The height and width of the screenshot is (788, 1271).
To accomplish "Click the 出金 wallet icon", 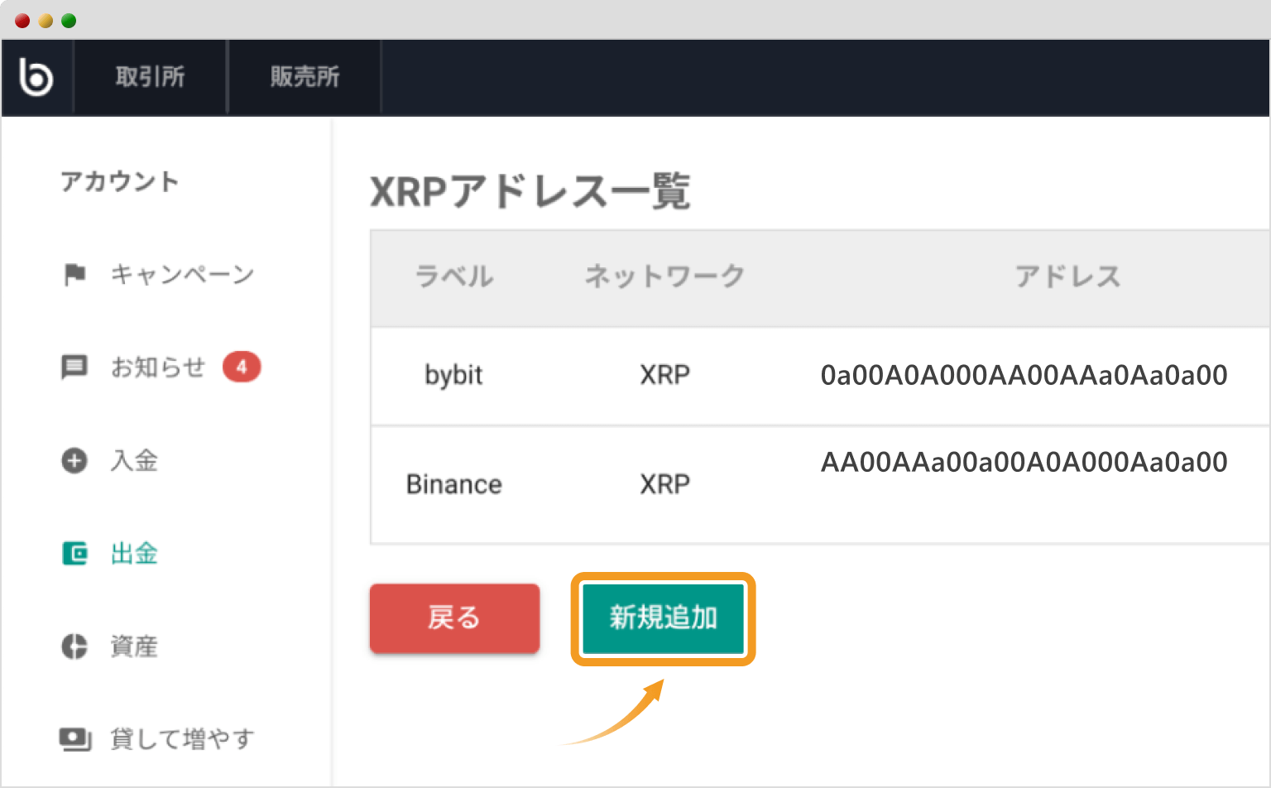I will [74, 553].
